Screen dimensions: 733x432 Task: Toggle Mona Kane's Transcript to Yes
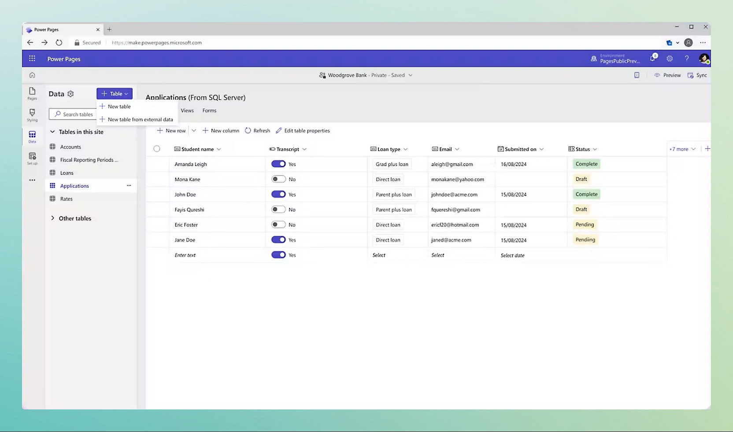pyautogui.click(x=278, y=179)
